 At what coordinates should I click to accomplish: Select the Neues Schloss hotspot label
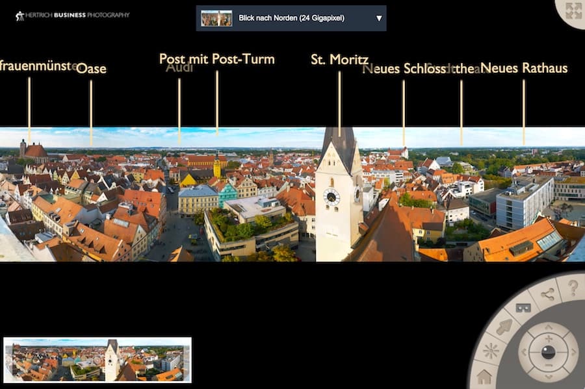[404, 69]
